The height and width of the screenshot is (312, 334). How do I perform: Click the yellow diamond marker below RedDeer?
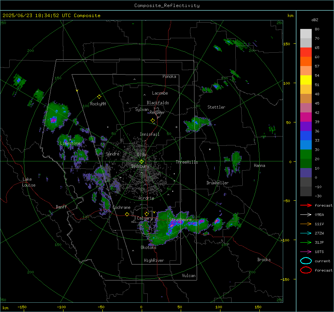coord(153,121)
